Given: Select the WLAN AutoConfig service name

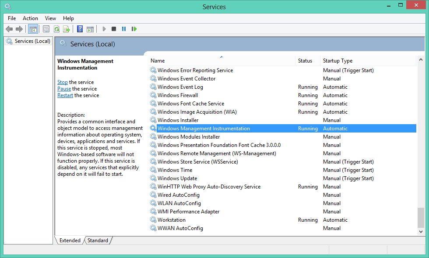Looking at the screenshot, I should (x=179, y=203).
